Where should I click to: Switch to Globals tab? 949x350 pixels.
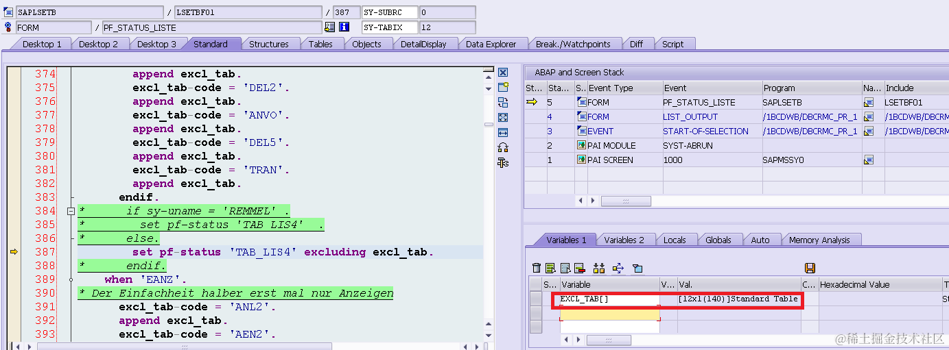click(x=718, y=240)
